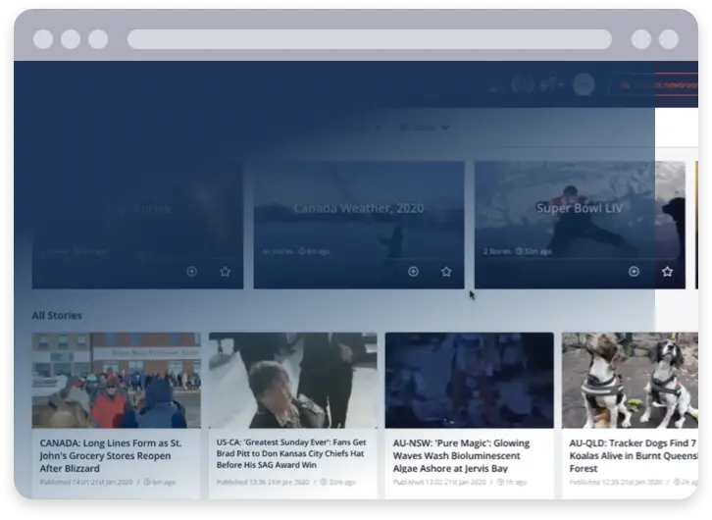This screenshot has width=712, height=520.
Task: Click plus icon on Canada Weather, 2020 card
Action: click(x=413, y=272)
